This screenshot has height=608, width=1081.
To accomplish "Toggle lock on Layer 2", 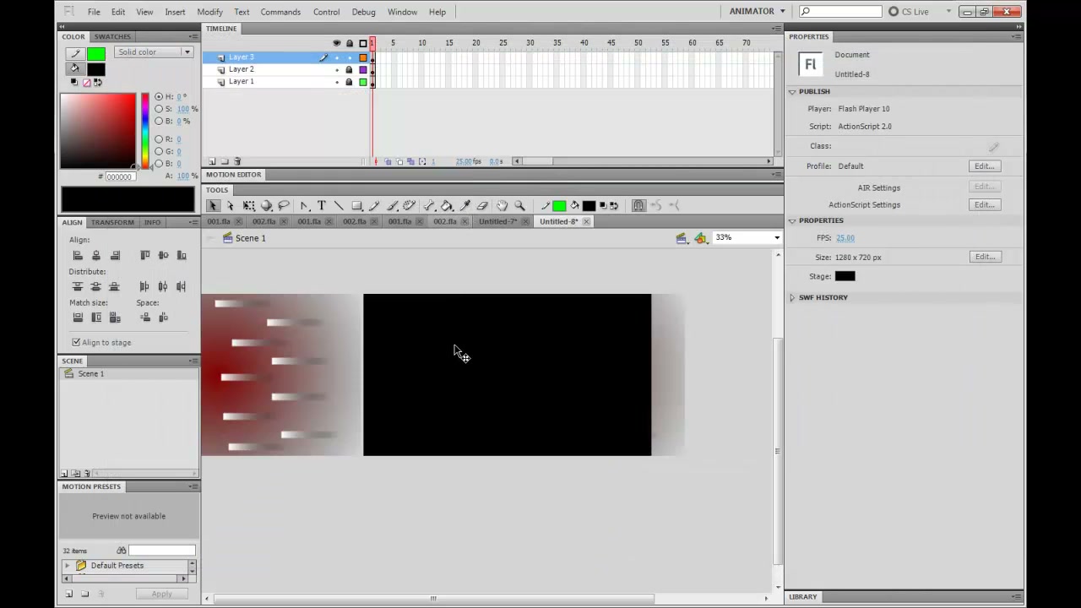I will [x=349, y=69].
